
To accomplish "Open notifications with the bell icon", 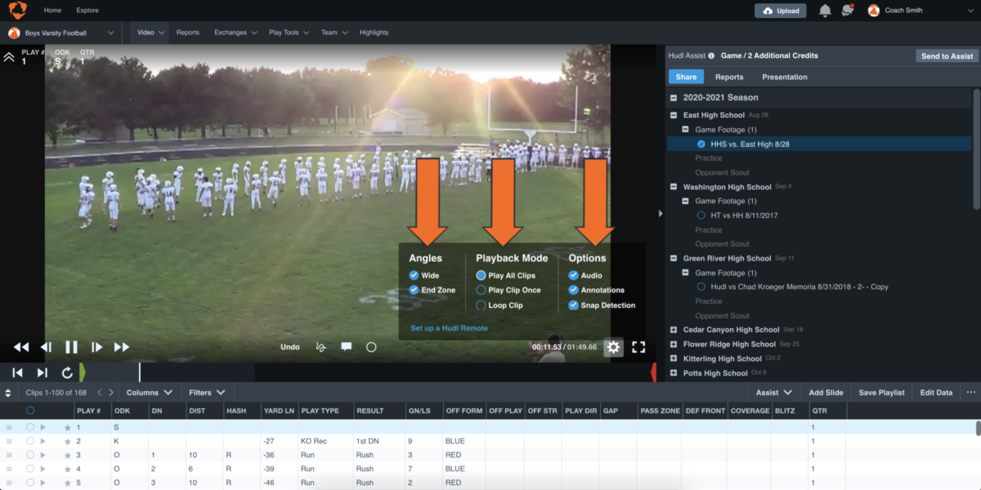I will (x=825, y=10).
